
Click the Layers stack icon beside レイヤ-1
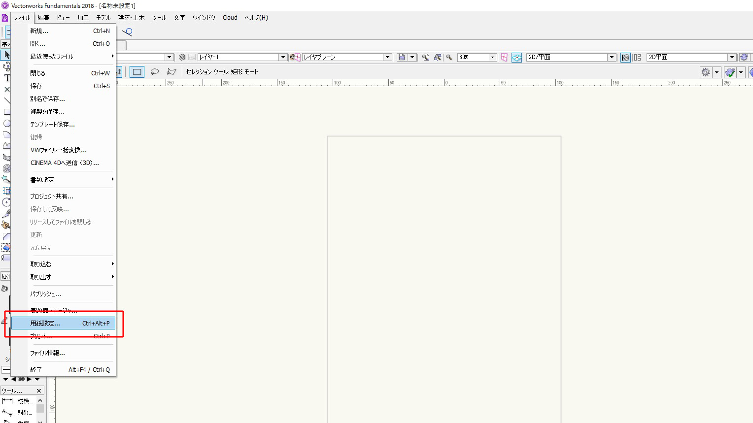pyautogui.click(x=182, y=57)
